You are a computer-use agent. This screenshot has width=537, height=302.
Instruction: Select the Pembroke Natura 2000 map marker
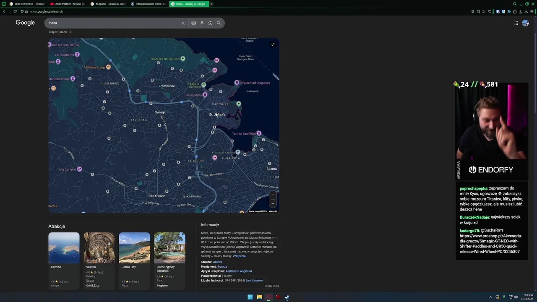click(182, 59)
